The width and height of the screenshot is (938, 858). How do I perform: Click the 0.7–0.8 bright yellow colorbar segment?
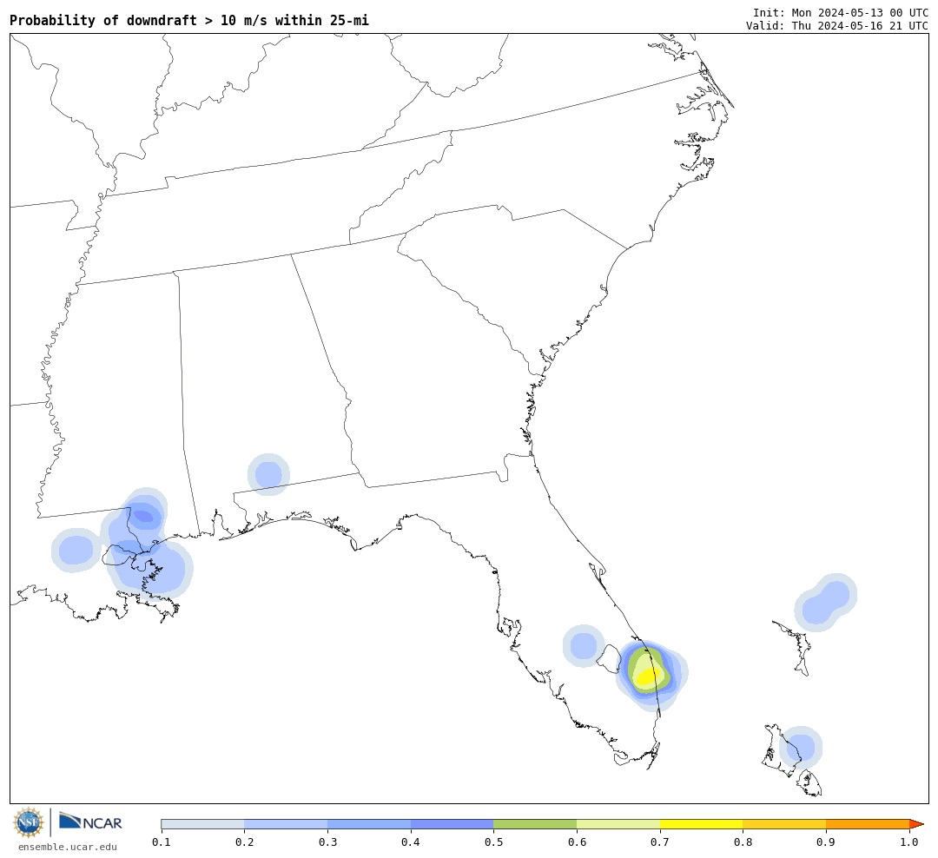(702, 824)
